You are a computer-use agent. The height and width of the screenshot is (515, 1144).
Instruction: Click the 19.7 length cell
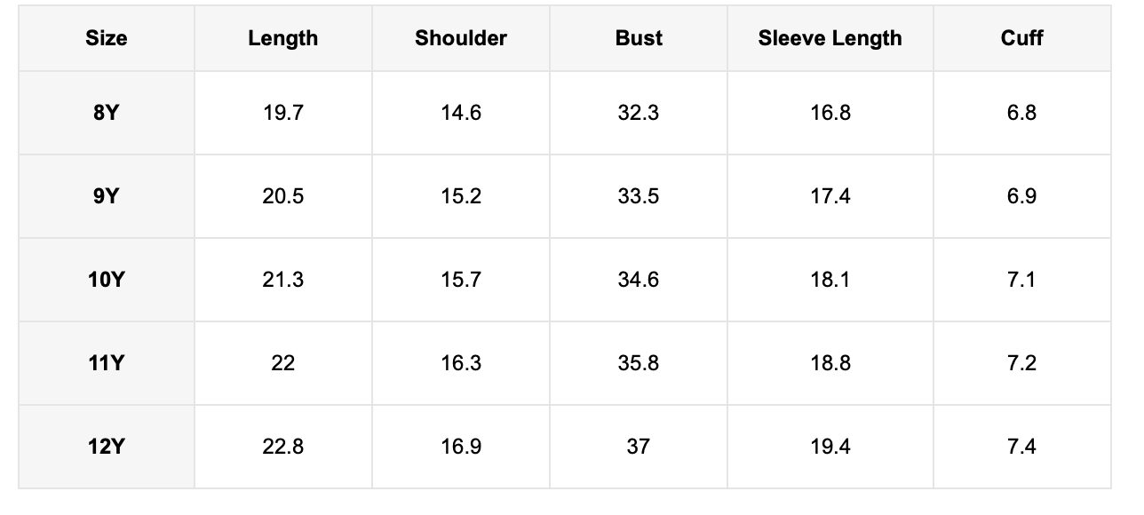[x=282, y=113]
